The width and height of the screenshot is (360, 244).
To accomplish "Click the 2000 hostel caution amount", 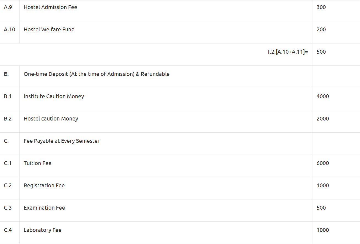I will point(323,119).
